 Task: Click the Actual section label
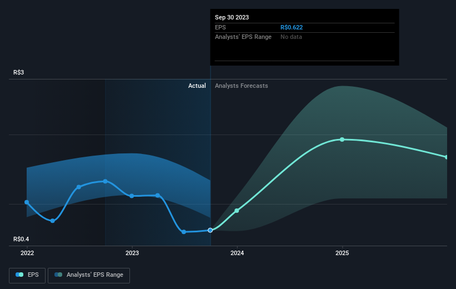pos(197,86)
